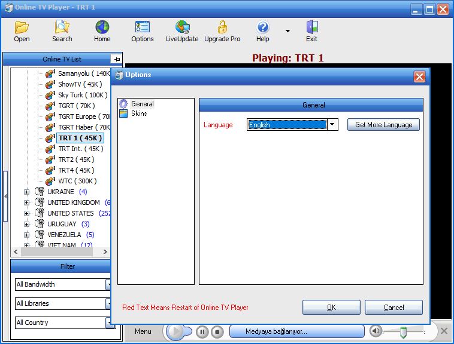Click the General gear icon
The height and width of the screenshot is (344, 454).
pyautogui.click(x=123, y=103)
